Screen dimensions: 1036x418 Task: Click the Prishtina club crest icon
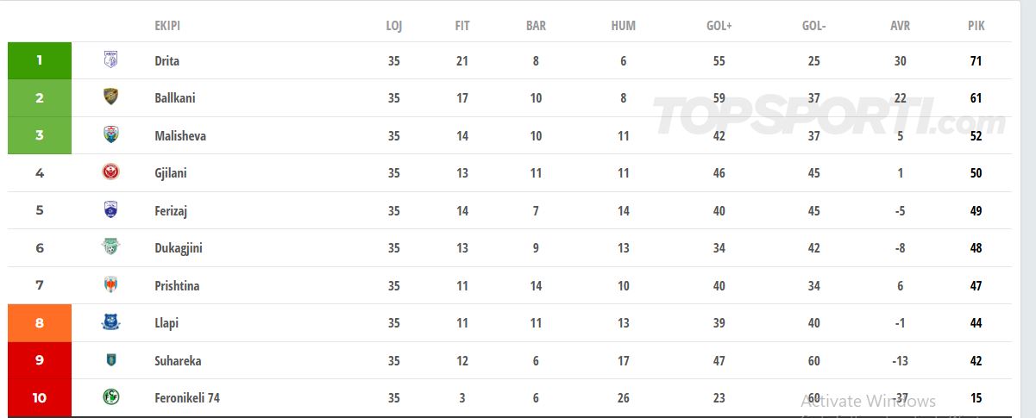110,285
